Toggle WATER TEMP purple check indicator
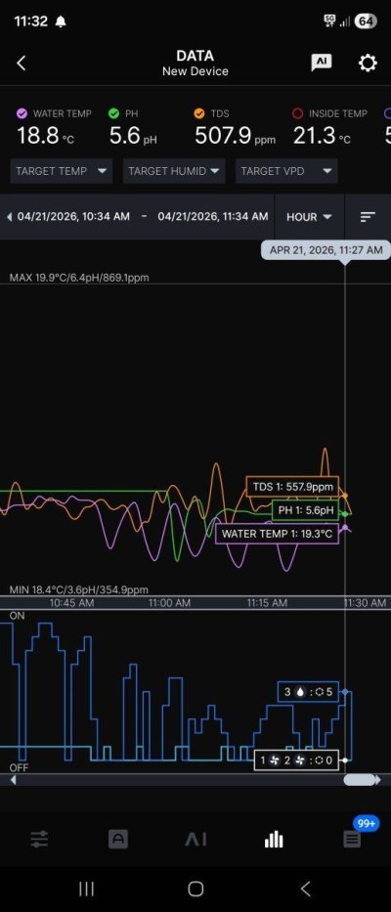 click(x=22, y=113)
